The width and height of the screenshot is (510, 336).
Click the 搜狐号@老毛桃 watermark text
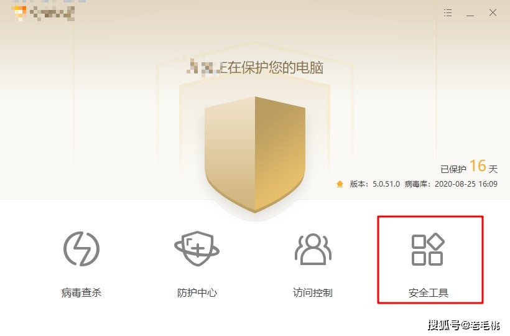[464, 325]
